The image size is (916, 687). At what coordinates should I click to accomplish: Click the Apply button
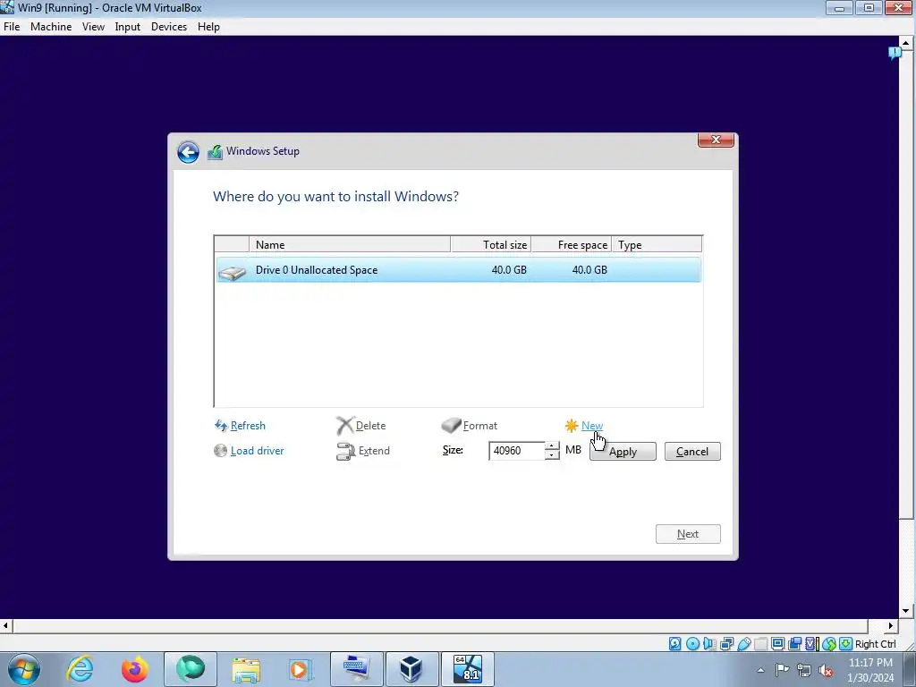coord(623,452)
